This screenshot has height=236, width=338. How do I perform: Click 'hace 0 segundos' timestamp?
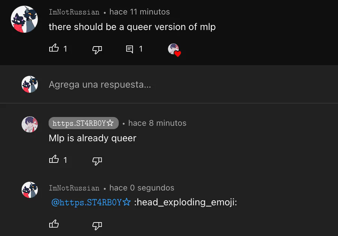142,188
